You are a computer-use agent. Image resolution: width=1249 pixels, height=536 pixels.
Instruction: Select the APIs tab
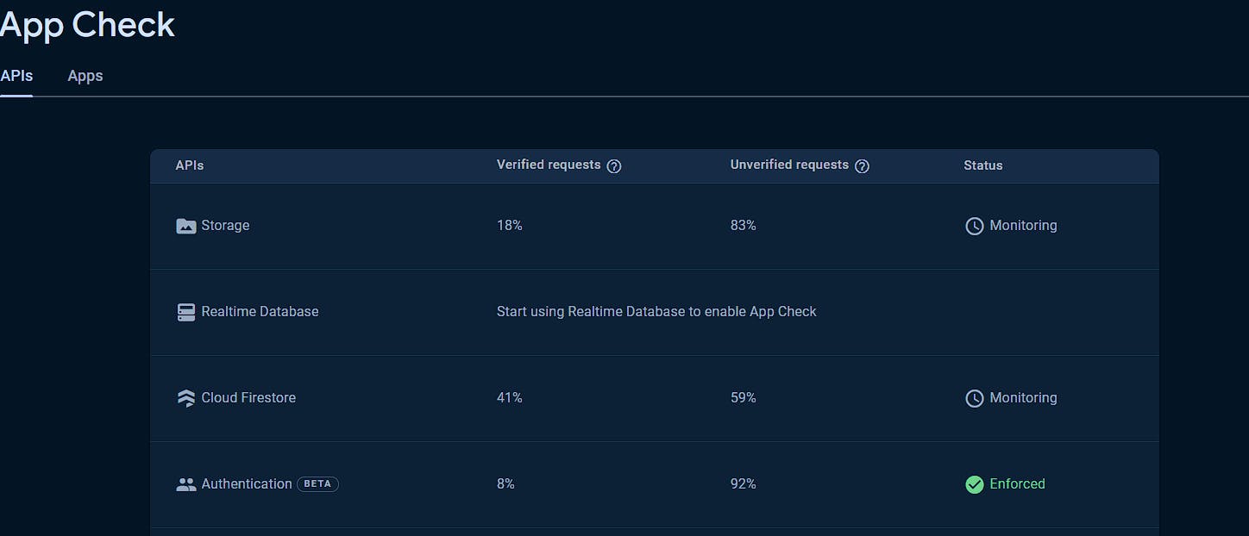(16, 76)
